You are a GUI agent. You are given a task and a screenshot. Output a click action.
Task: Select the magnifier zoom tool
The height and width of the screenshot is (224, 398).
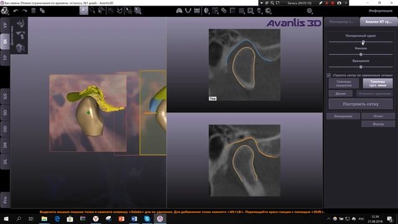[93, 11]
